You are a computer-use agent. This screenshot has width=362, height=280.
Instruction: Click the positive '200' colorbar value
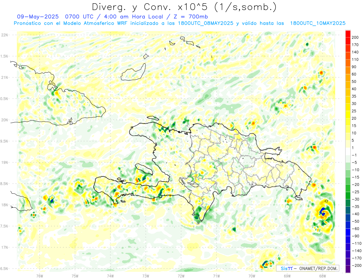pos(355,37)
